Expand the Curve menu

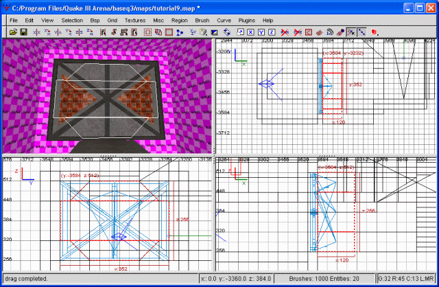click(224, 21)
